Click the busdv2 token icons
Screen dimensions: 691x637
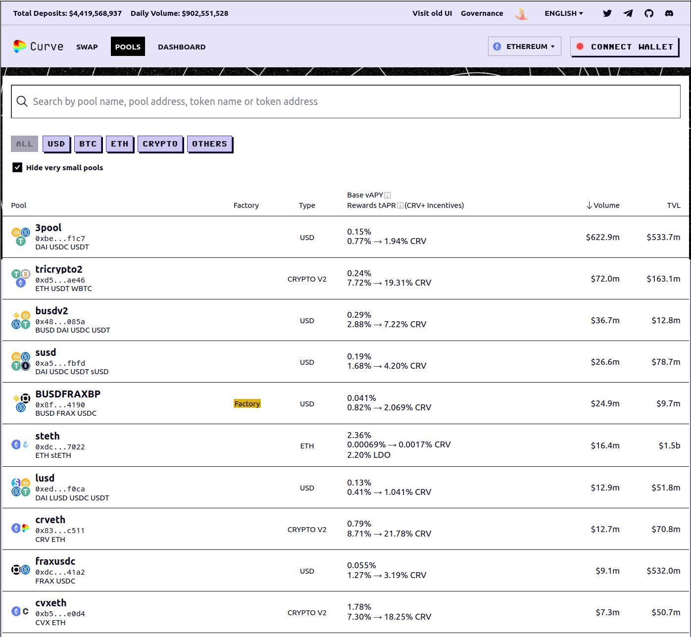pos(20,320)
